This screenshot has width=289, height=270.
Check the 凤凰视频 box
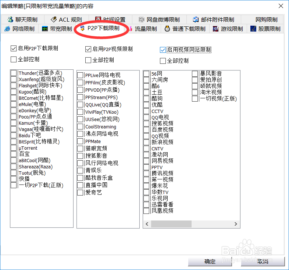tap(146, 211)
